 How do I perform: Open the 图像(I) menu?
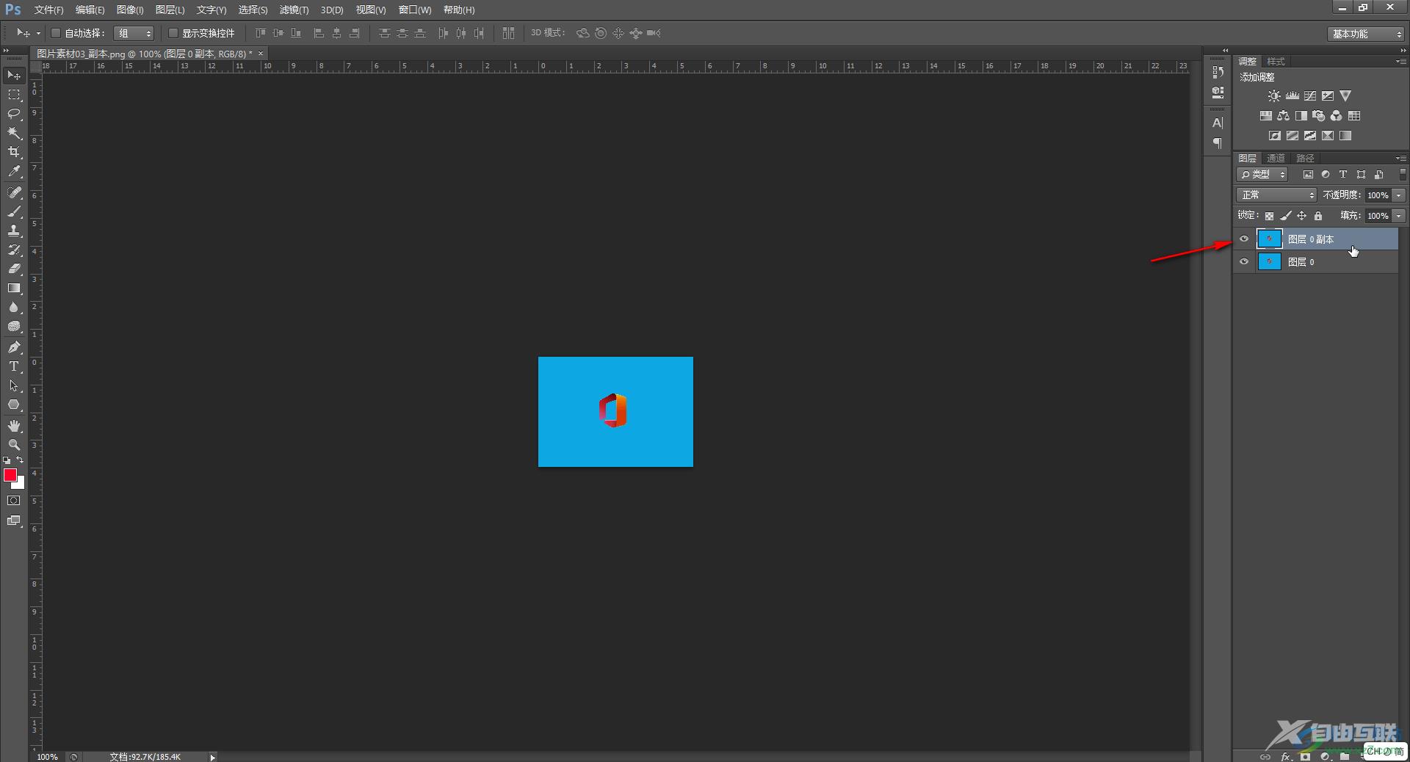[130, 10]
